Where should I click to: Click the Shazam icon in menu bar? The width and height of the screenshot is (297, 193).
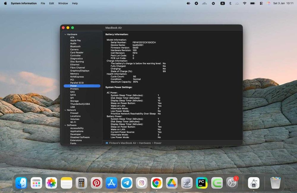213,3
